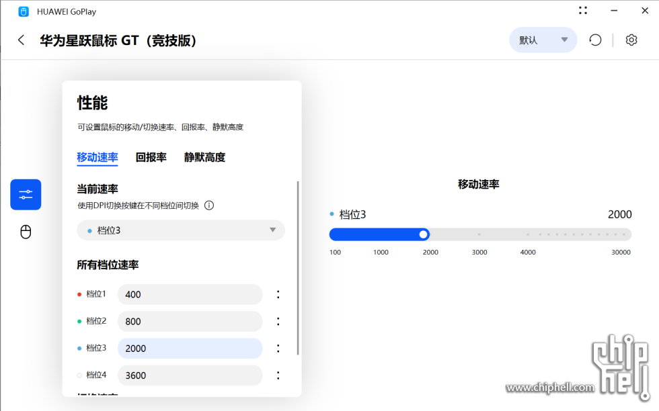Click the 1000 slider scale label
Screen dimensions: 659x411
pyautogui.click(x=381, y=253)
